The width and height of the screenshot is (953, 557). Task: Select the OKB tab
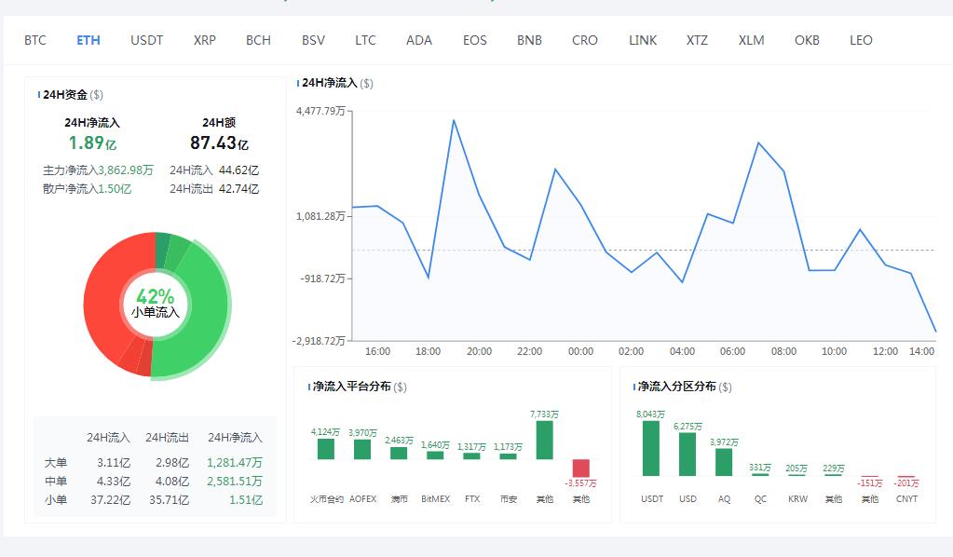[x=807, y=40]
